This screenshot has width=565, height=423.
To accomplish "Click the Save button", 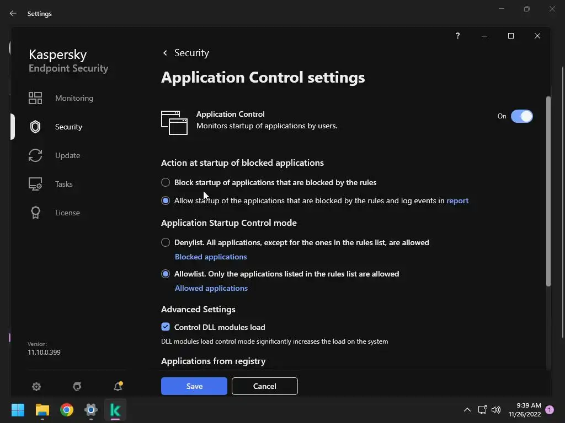I will tap(194, 386).
